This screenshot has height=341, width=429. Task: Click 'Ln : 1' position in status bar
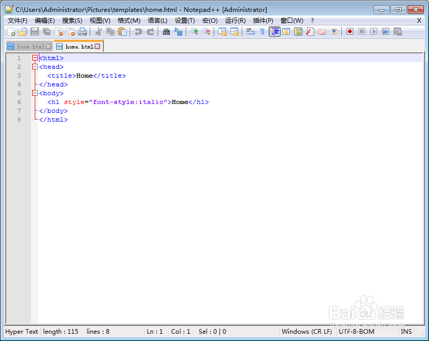click(155, 332)
